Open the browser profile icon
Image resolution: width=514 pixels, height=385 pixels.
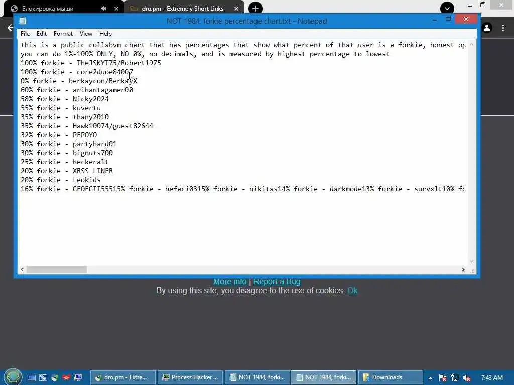[x=487, y=28]
